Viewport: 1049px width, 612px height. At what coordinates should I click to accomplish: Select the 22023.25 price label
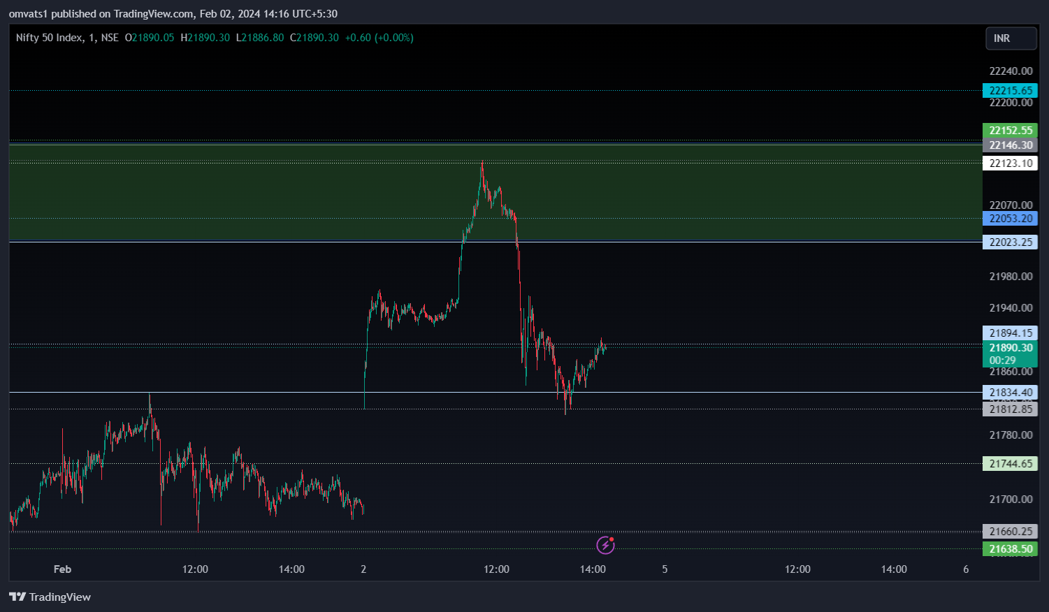pyautogui.click(x=1010, y=242)
